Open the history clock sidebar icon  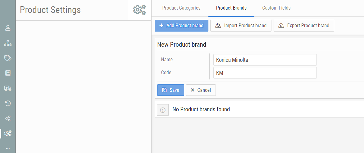coord(8,103)
